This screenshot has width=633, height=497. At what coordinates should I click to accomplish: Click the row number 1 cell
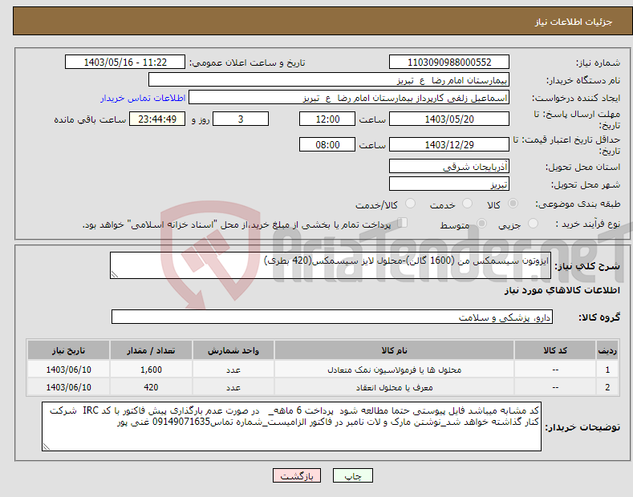pyautogui.click(x=607, y=370)
